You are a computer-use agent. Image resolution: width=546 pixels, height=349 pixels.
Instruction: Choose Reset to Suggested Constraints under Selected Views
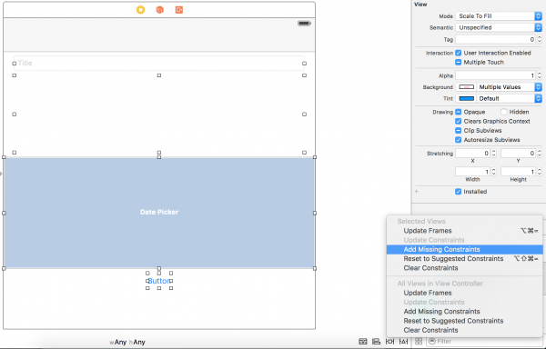[464, 259]
